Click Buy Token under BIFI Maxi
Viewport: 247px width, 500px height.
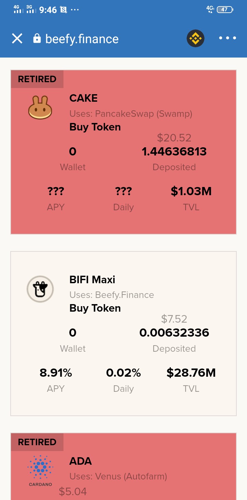[x=95, y=308]
